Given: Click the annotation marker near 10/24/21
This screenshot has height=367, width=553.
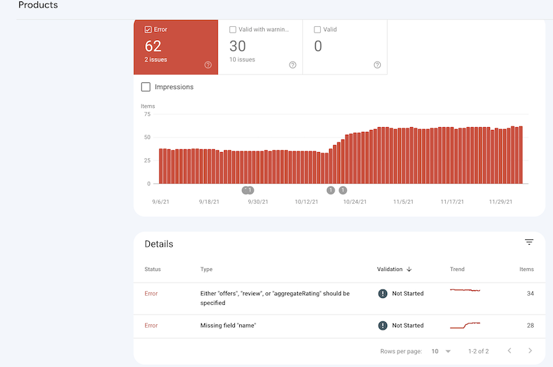Looking at the screenshot, I should (x=343, y=190).
